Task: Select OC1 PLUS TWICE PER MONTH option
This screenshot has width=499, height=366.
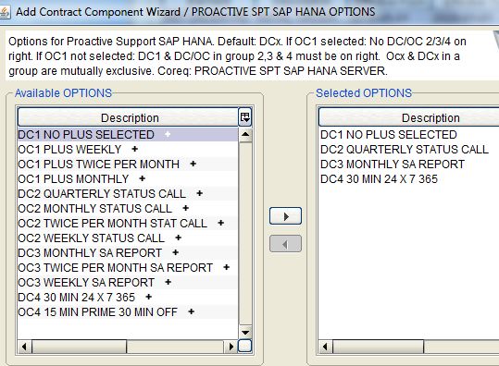Action: point(128,164)
